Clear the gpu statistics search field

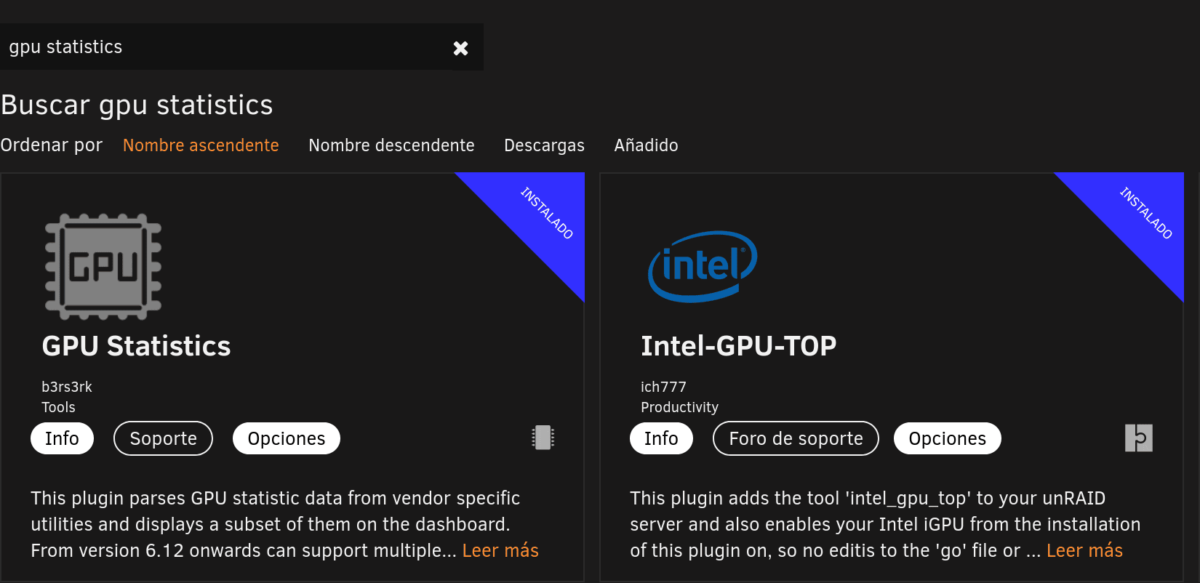point(460,48)
